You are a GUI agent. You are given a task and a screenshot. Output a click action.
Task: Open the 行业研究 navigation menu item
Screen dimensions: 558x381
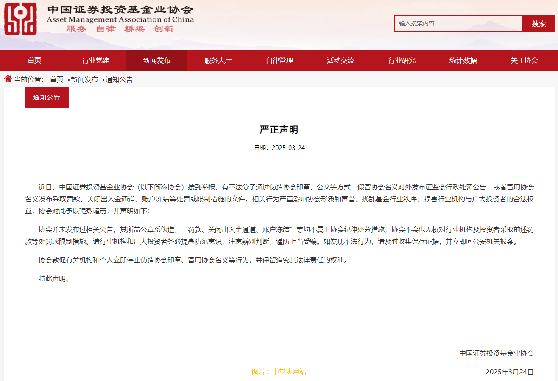pyautogui.click(x=402, y=60)
